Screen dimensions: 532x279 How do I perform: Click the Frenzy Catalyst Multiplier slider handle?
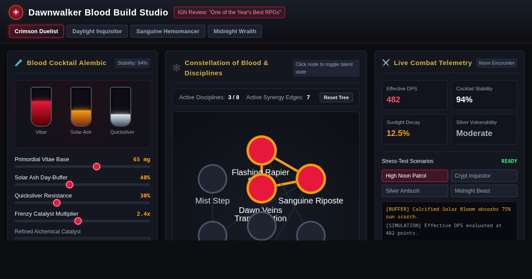[x=78, y=221]
